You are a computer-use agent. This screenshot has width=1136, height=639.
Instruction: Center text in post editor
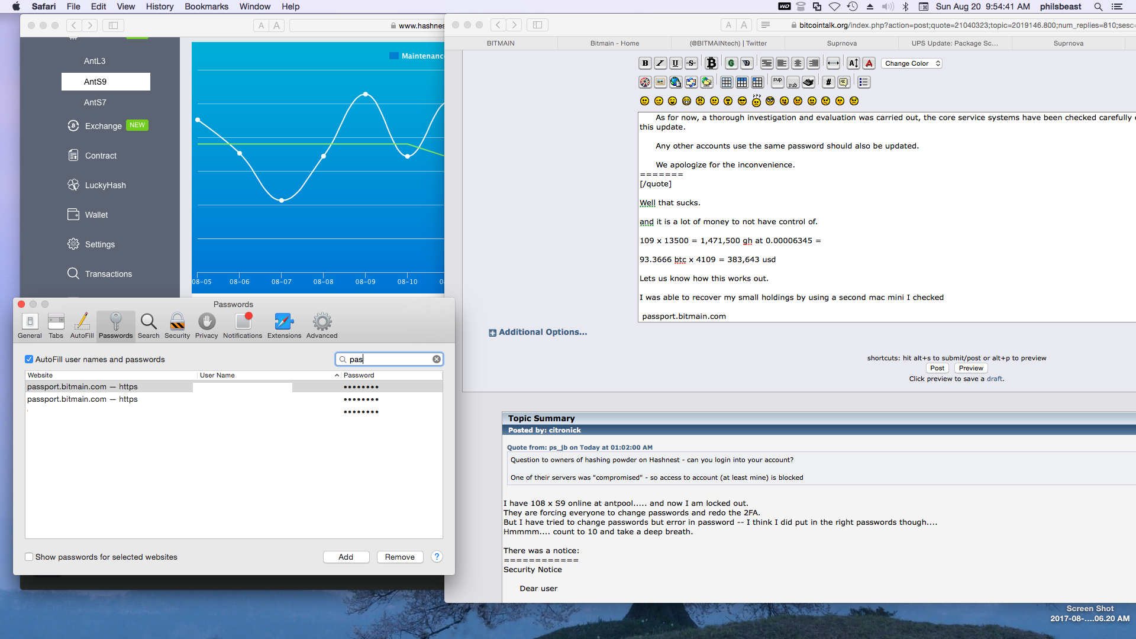tap(798, 63)
